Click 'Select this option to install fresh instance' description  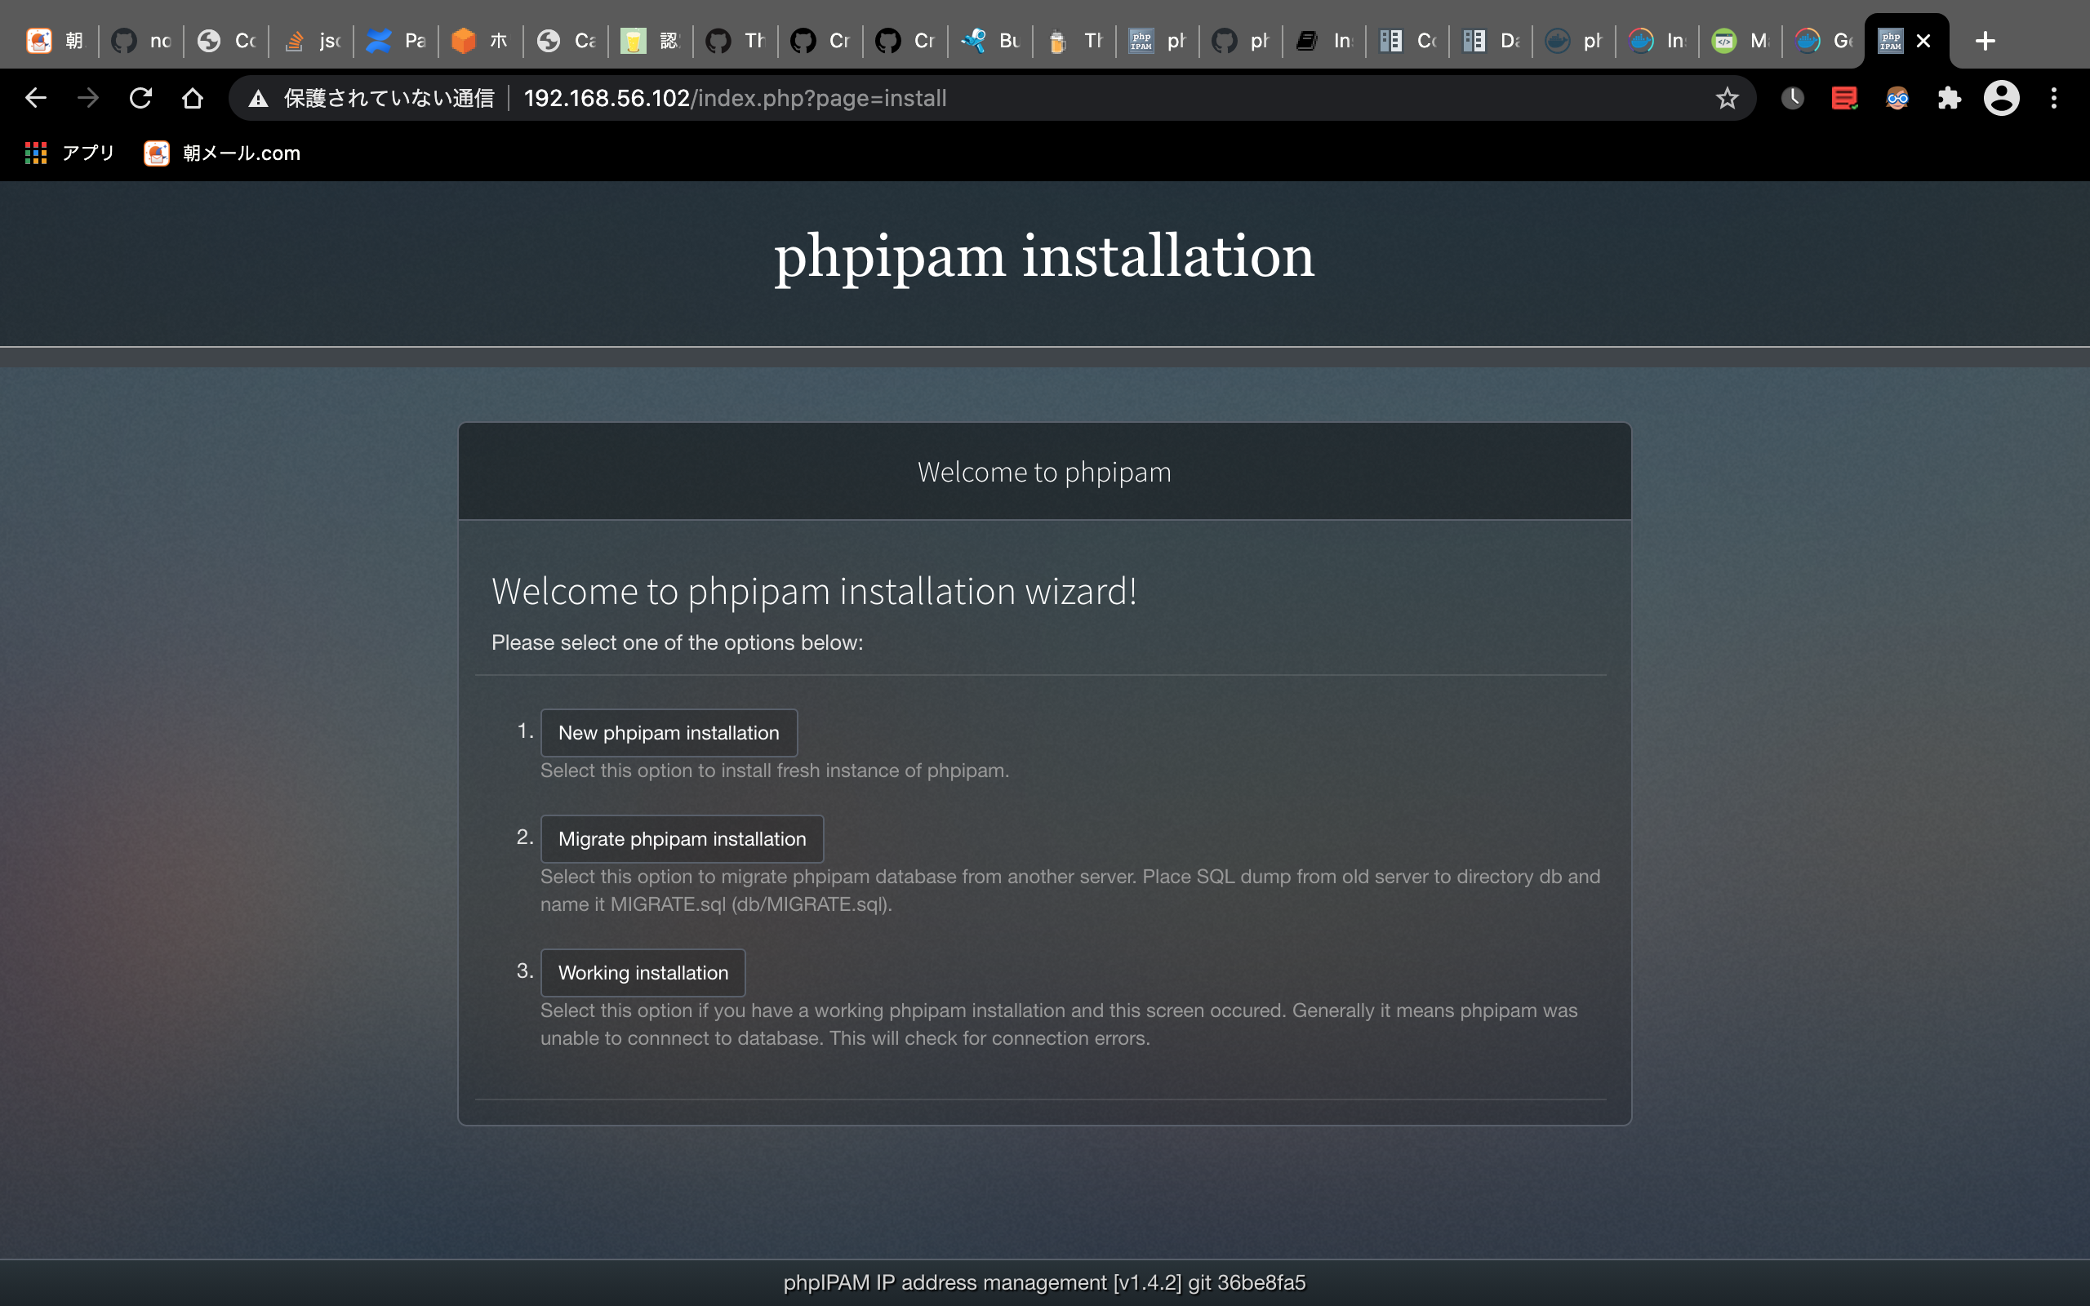(x=775, y=771)
